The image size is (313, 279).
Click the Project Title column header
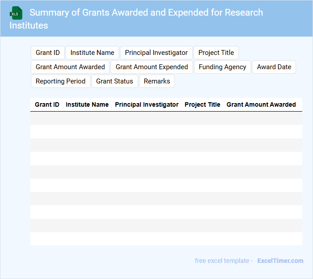point(202,104)
